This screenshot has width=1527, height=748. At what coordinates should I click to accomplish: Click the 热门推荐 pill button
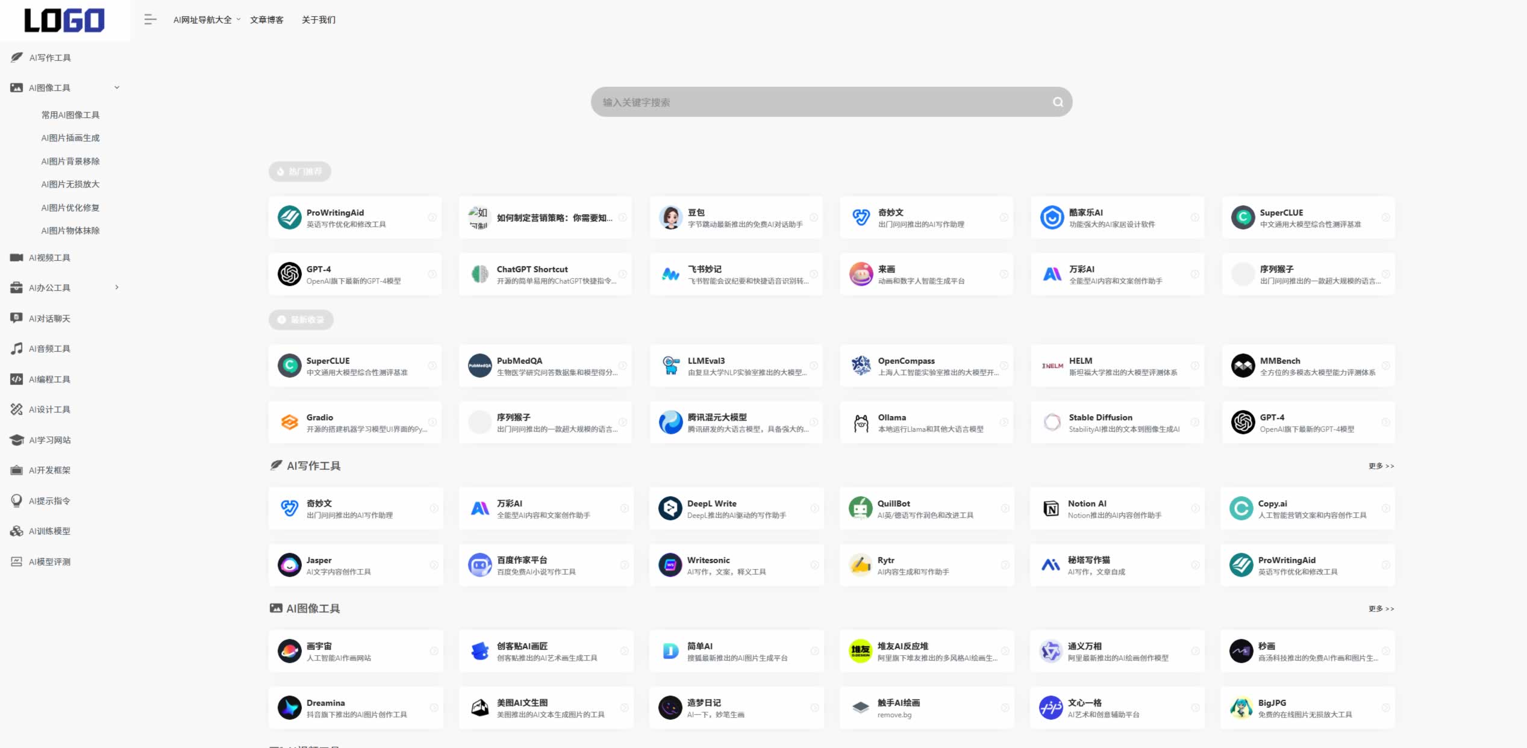pos(299,172)
